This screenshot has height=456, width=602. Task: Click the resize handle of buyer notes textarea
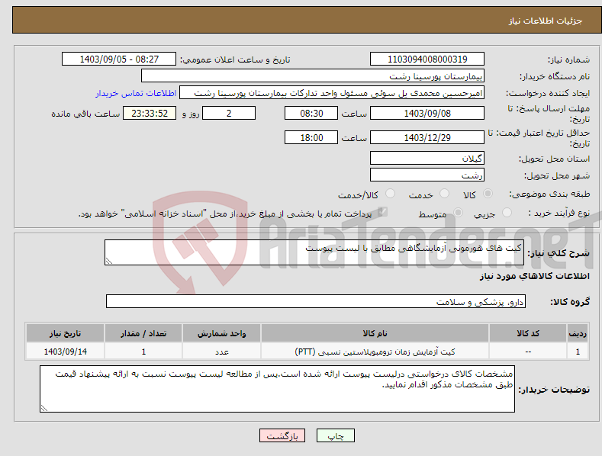[x=44, y=408]
